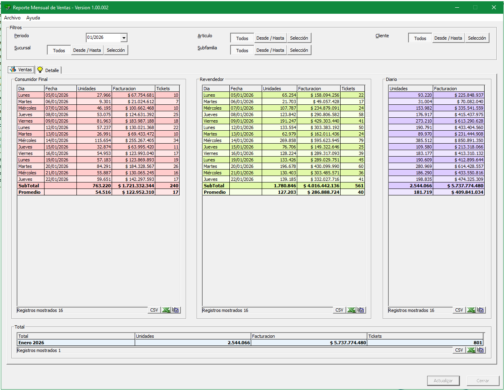The height and width of the screenshot is (390, 504).
Task: Export Total table to Excel
Action: click(471, 350)
